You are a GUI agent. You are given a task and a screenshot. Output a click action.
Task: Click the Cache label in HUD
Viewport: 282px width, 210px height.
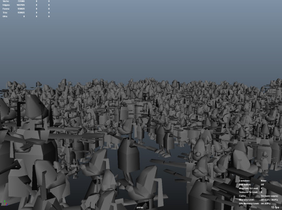tap(243, 196)
